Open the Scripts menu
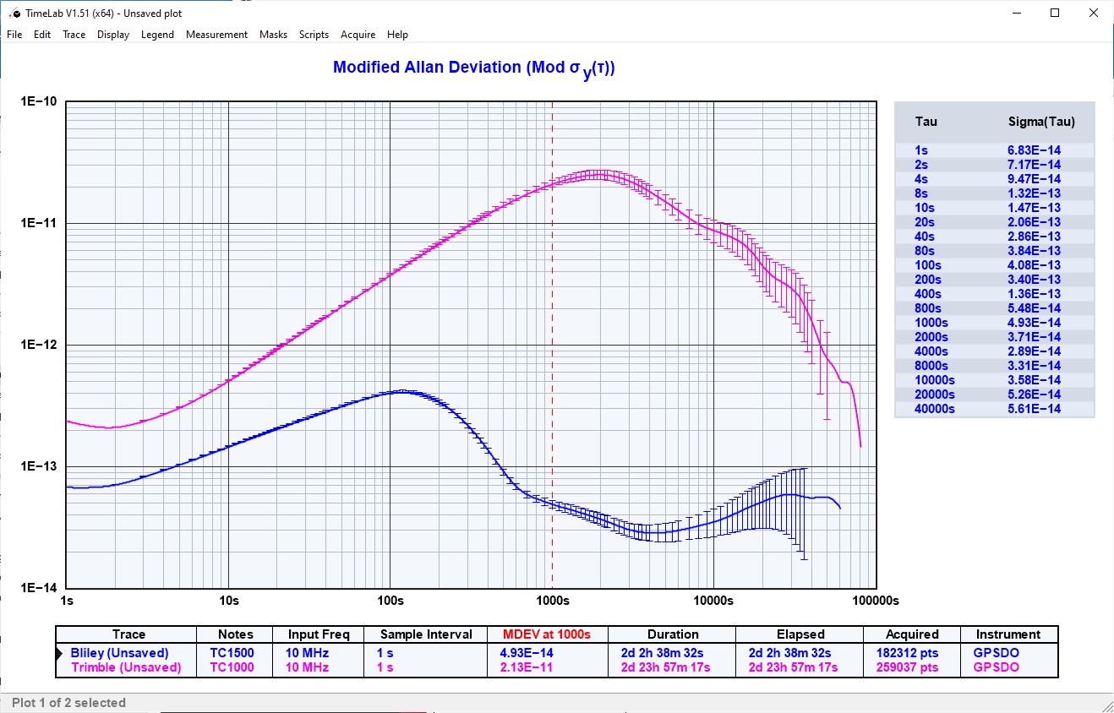The width and height of the screenshot is (1114, 713). point(314,35)
